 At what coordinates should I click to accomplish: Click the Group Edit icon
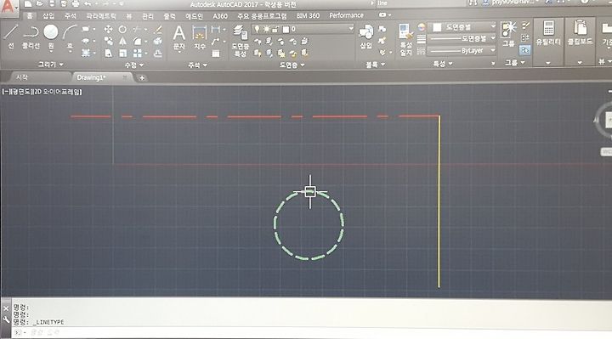click(x=525, y=38)
